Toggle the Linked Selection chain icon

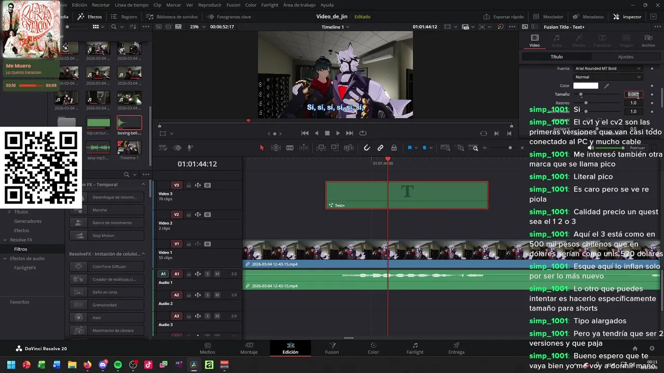point(380,148)
